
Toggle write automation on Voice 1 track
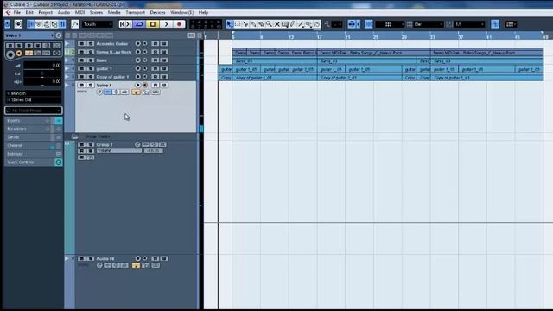pos(164,85)
